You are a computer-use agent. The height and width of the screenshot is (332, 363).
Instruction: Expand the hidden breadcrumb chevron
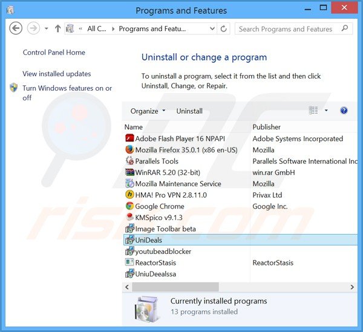tap(80, 29)
